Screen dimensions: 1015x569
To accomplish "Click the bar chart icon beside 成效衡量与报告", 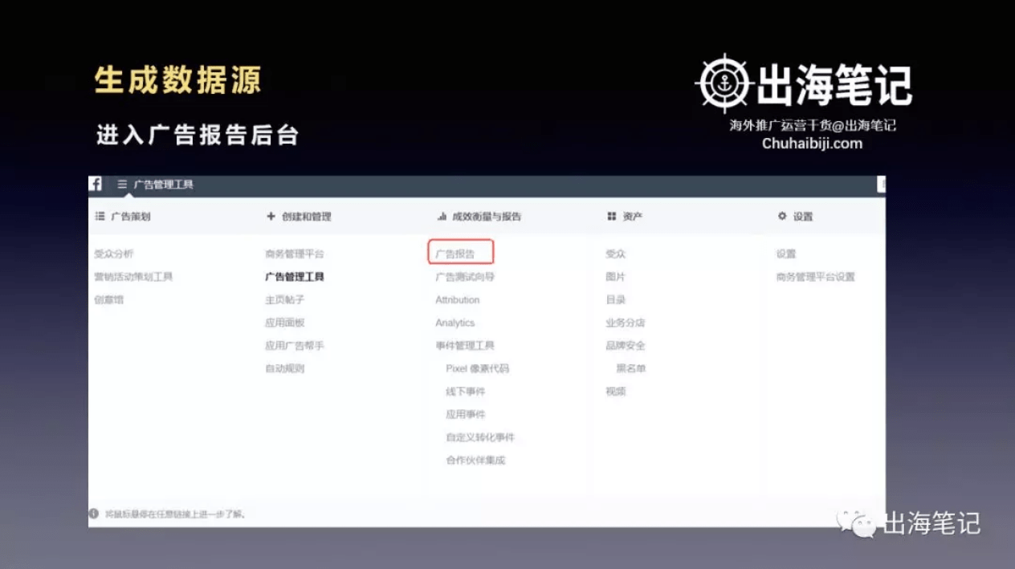I will pos(442,217).
